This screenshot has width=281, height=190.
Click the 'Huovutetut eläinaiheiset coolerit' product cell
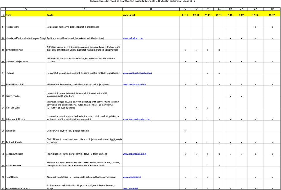click(84, 69)
